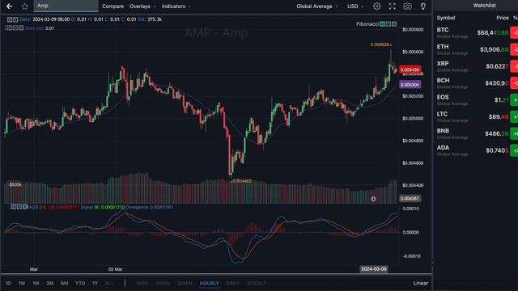The width and height of the screenshot is (518, 291).
Task: Select the 1M time range
Action: click(x=36, y=283)
